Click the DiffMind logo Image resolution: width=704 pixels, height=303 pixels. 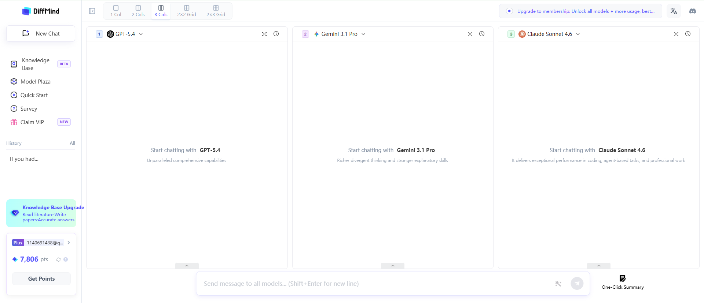tap(41, 11)
